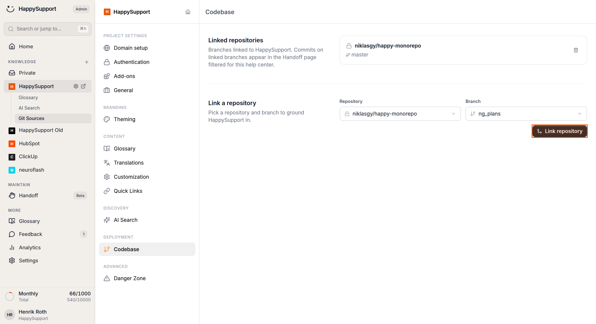Image resolution: width=596 pixels, height=324 pixels.
Task: Click the ClickUp black C icon
Action: 12,157
